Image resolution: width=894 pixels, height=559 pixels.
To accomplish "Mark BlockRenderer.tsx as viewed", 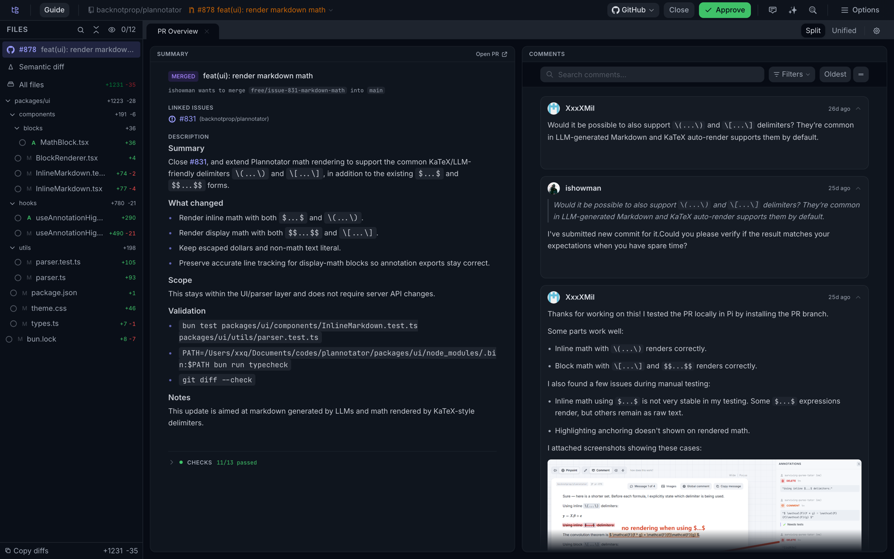I will point(18,158).
